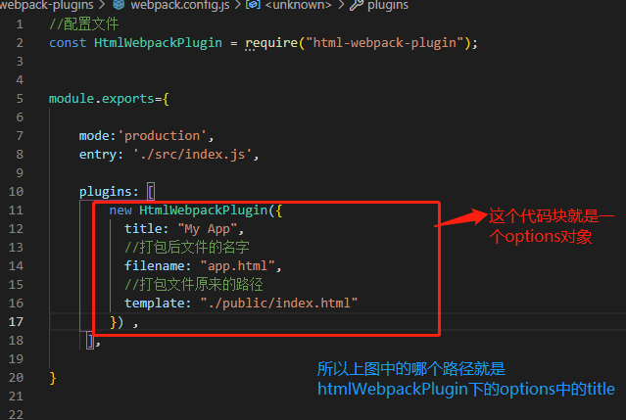The height and width of the screenshot is (420, 626).
Task: Click the 'const' keyword on line 2
Action: [68, 43]
